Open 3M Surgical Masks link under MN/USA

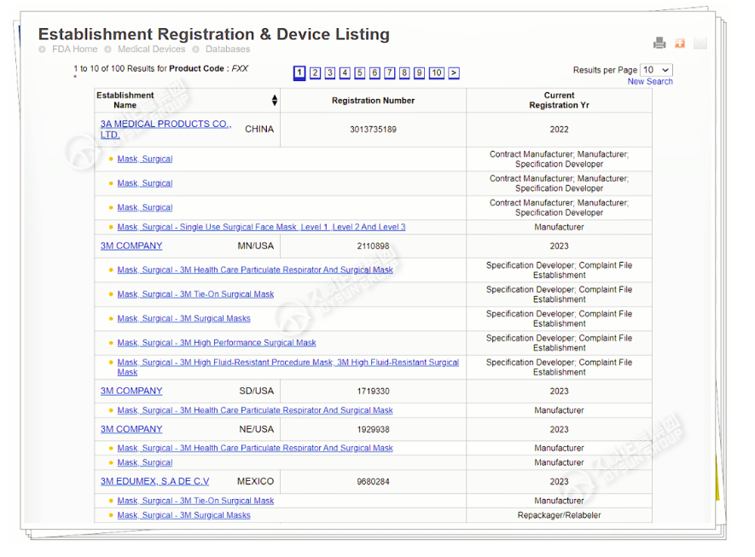[183, 318]
